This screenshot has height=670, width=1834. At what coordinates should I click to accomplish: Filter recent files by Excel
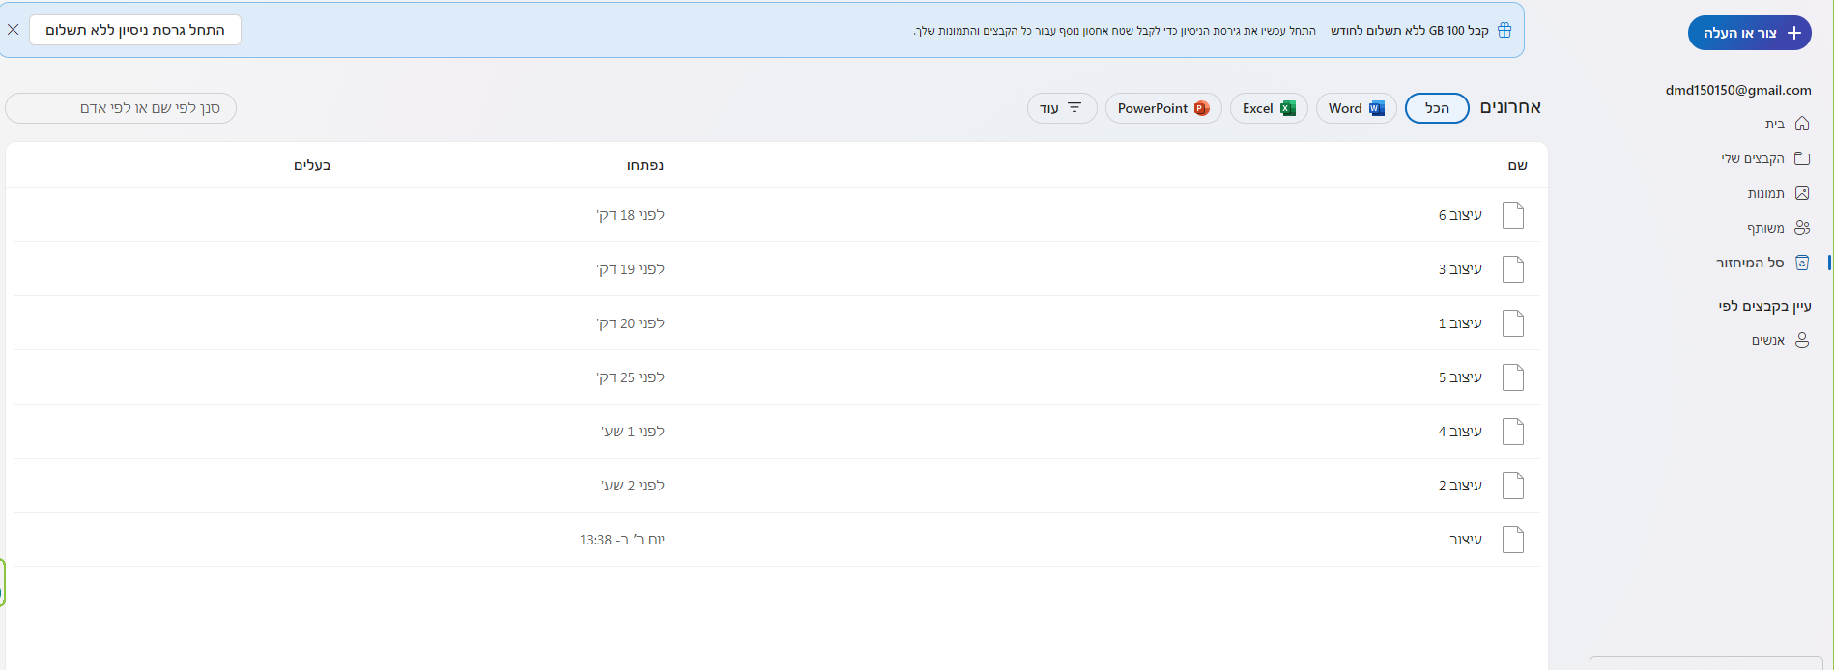[x=1268, y=108]
